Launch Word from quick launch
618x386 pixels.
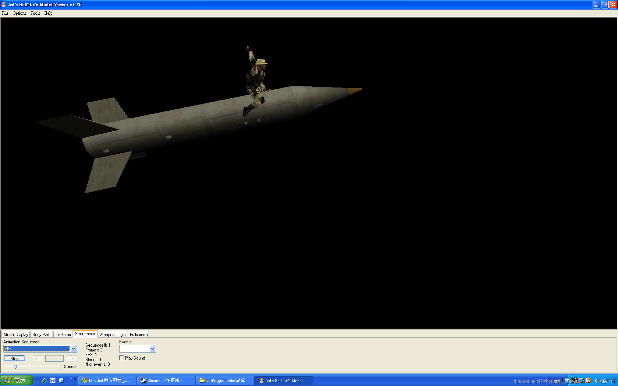click(53, 380)
